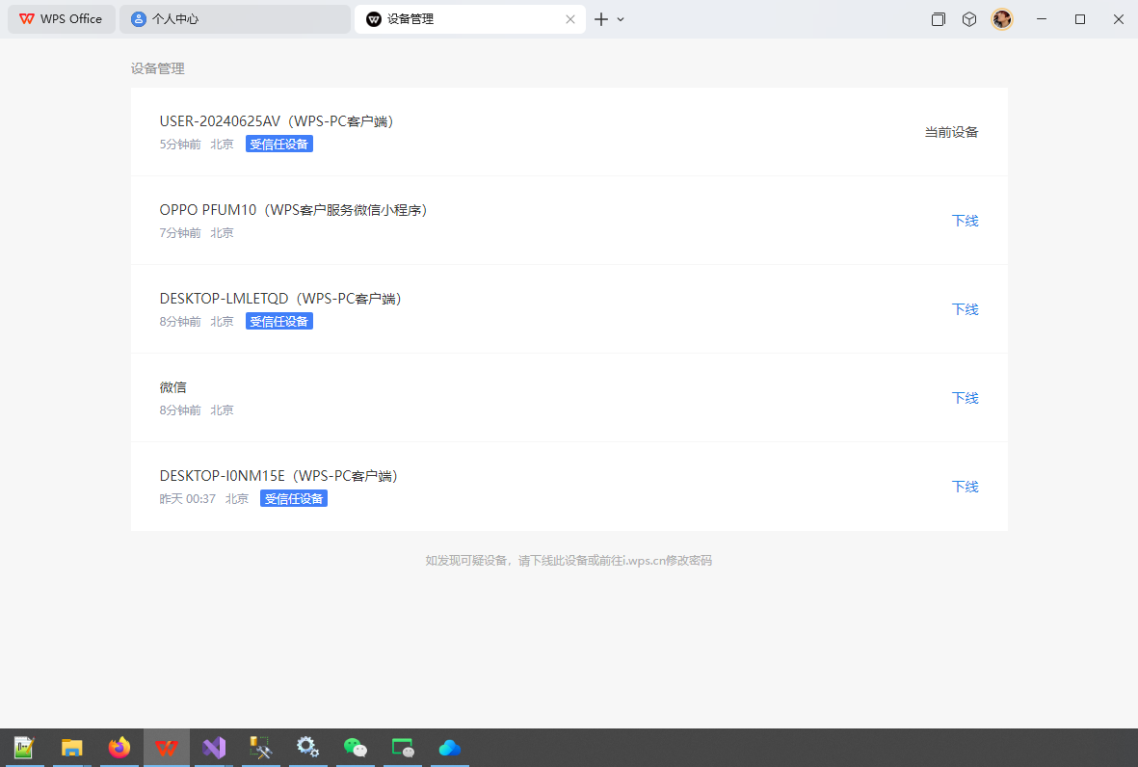The width and height of the screenshot is (1138, 767).
Task: Click 受信任设备 badge of DESKTOP-LMLETQD
Action: pyautogui.click(x=278, y=322)
